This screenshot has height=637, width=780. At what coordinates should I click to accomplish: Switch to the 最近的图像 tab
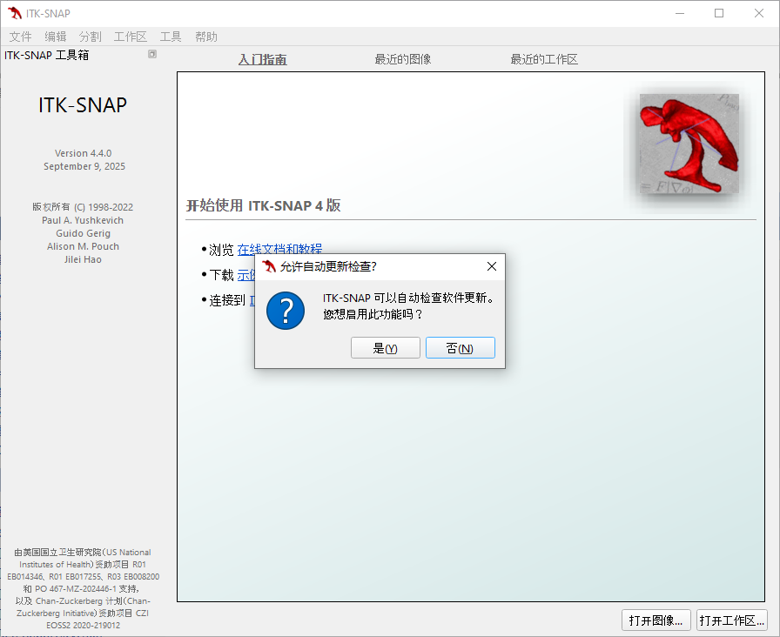click(403, 60)
